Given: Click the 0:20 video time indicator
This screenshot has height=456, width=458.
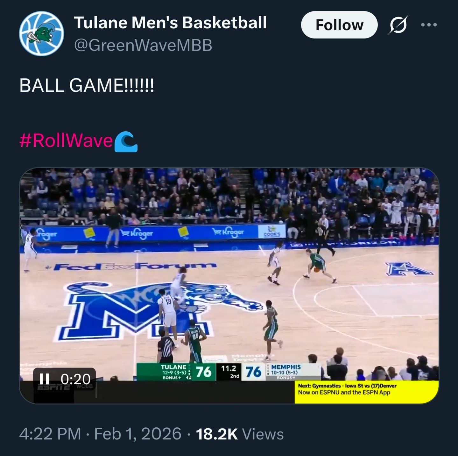Looking at the screenshot, I should [x=75, y=379].
